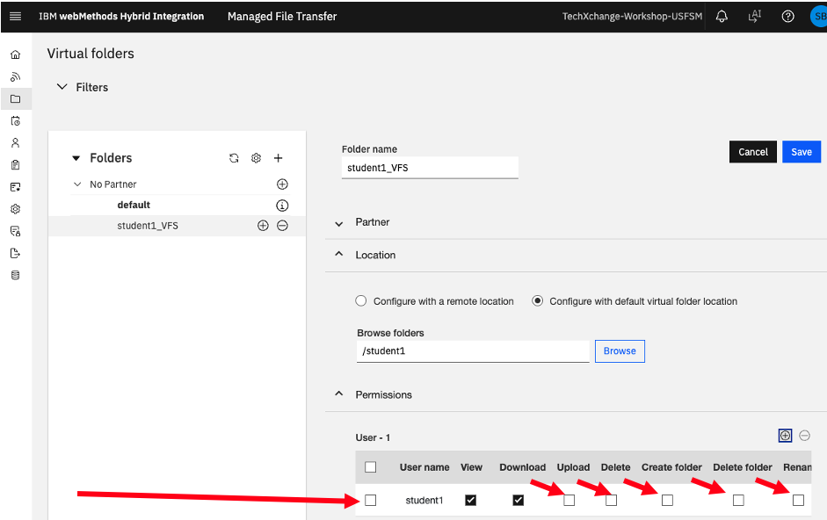Viewport: 827px width, 520px height.
Task: Add a user permission row
Action: pos(785,436)
